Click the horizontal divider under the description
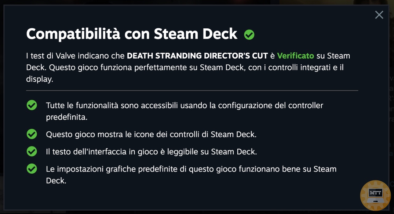The width and height of the screenshot is (394, 214). click(x=192, y=91)
